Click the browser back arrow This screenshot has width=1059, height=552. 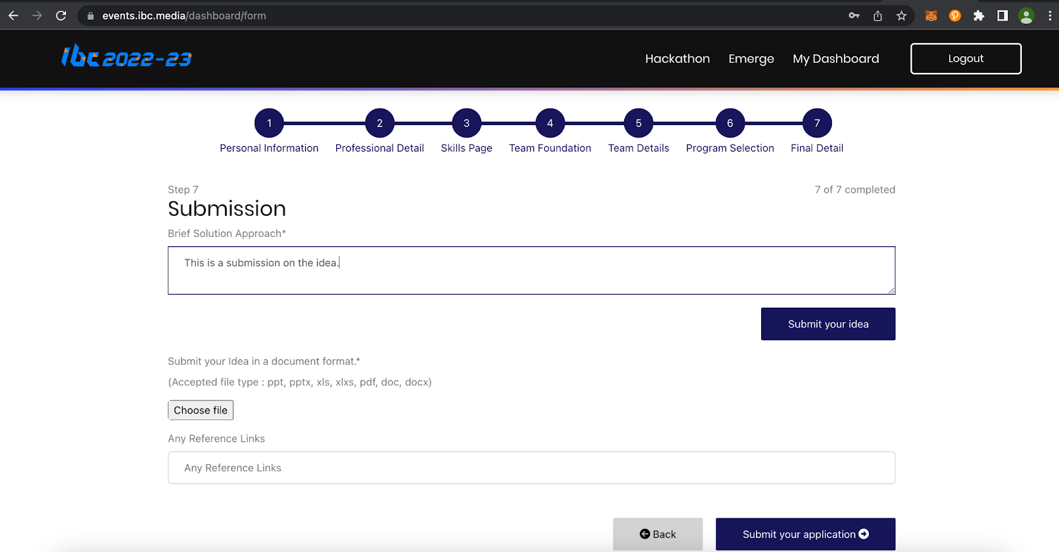coord(13,15)
